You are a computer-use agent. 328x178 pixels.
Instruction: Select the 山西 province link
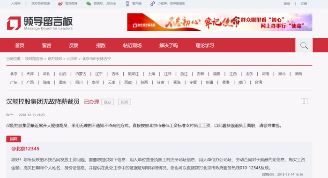(x=63, y=74)
